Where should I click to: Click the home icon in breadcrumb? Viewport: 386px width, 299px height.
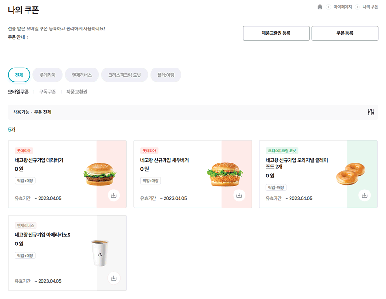320,7
